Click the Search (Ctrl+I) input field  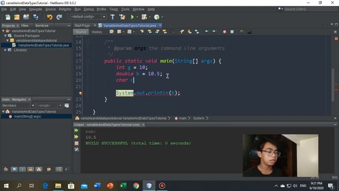coord(310,9)
